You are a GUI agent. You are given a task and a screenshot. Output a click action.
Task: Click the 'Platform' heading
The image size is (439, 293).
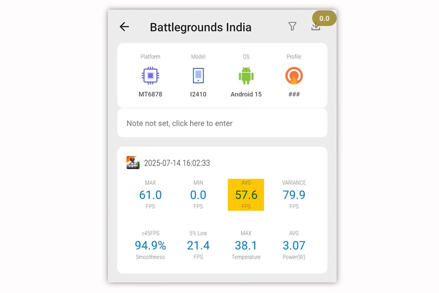[150, 57]
